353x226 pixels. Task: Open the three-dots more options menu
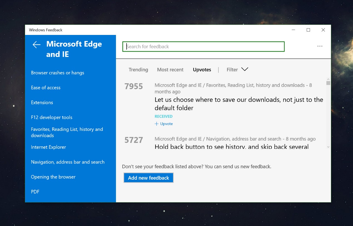point(320,46)
